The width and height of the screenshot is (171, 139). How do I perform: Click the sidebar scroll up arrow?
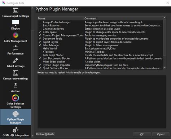[32, 8]
